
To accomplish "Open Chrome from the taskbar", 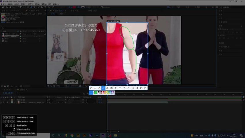I will 72,135.
